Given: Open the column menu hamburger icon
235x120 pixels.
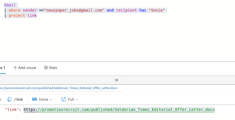Looking at the screenshot, I should [x=117, y=80].
